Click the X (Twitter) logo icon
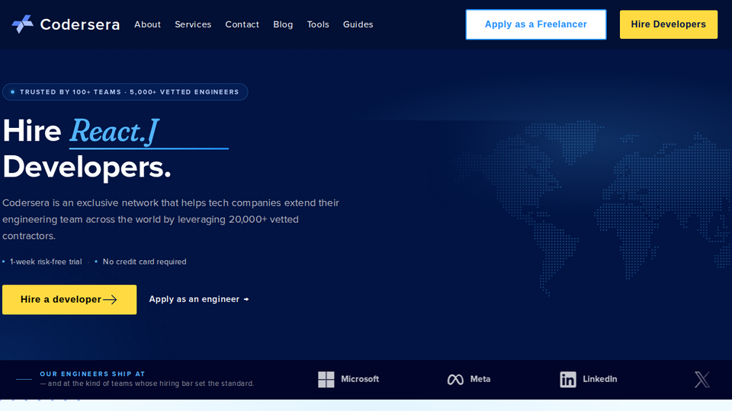The width and height of the screenshot is (732, 411). tap(702, 379)
